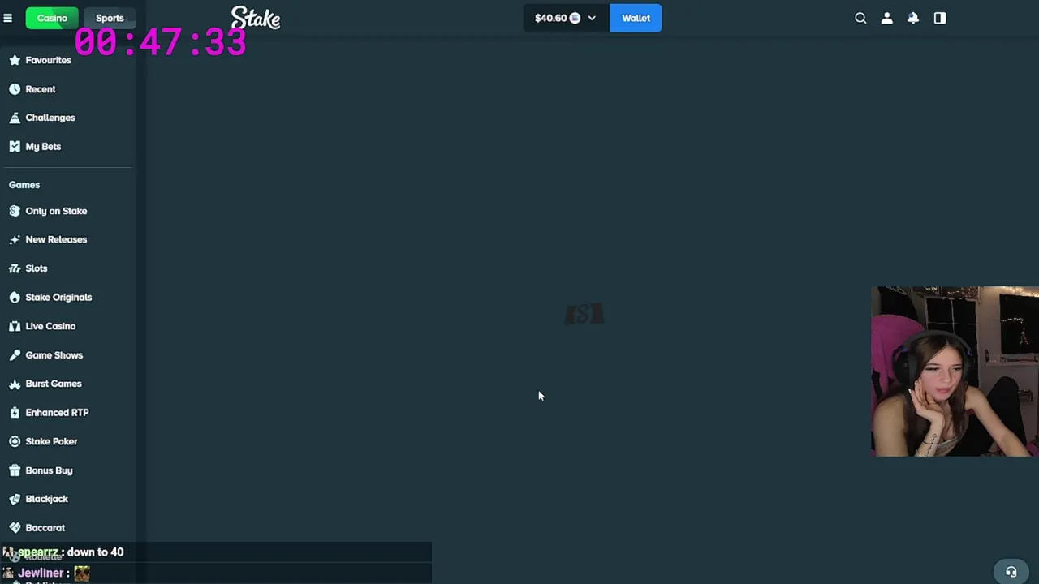Click the My Bets icon
The height and width of the screenshot is (584, 1039).
click(15, 147)
